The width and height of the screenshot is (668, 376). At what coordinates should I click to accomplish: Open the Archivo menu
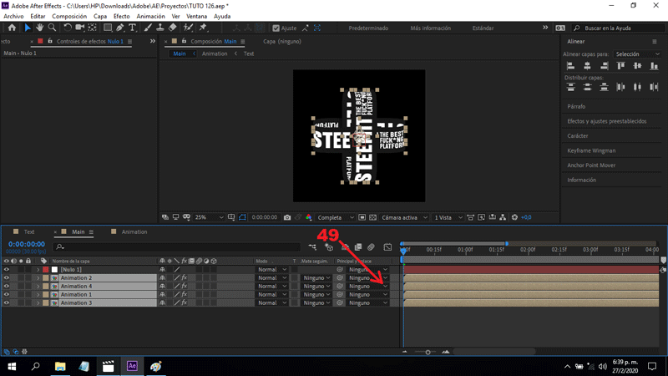tap(13, 16)
